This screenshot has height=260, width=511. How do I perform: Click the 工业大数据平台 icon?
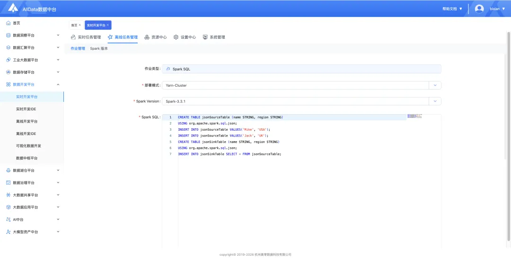(x=9, y=60)
